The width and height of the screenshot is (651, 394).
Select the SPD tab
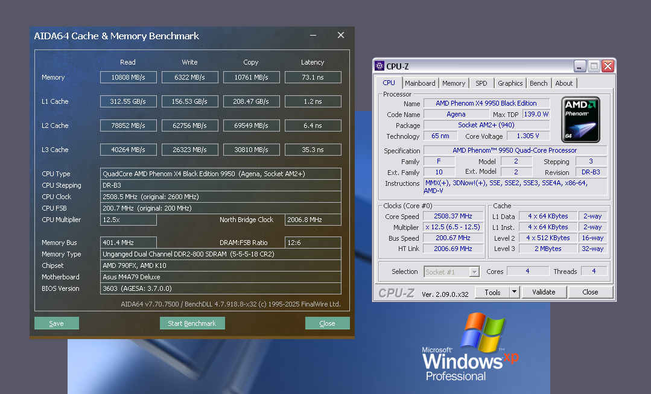click(x=481, y=83)
